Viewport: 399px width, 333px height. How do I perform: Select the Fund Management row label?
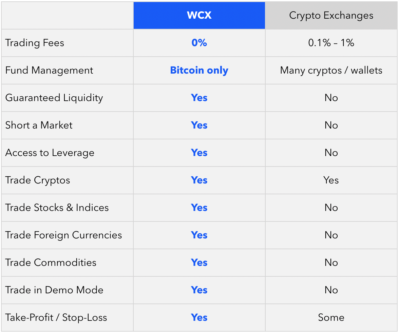49,70
